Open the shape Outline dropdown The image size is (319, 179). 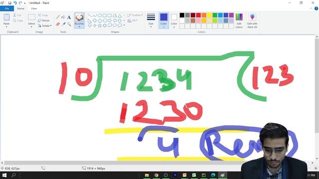click(135, 15)
